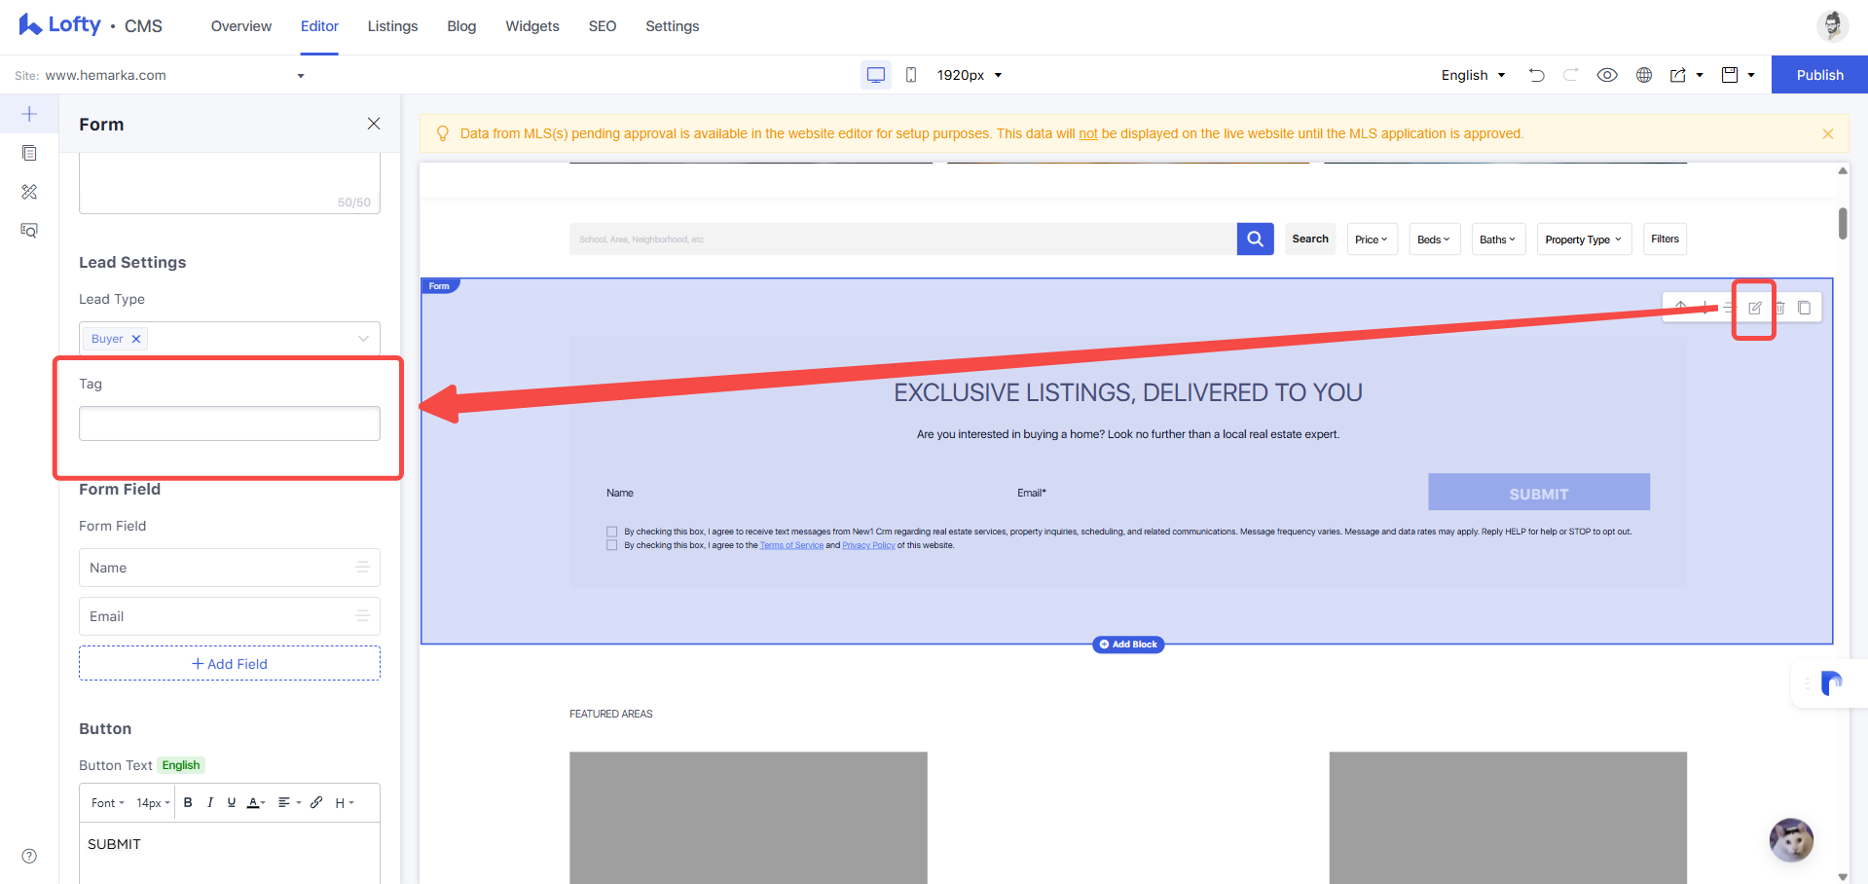Open the pages icon in left sidebar
The height and width of the screenshot is (884, 1868).
pos(29,153)
